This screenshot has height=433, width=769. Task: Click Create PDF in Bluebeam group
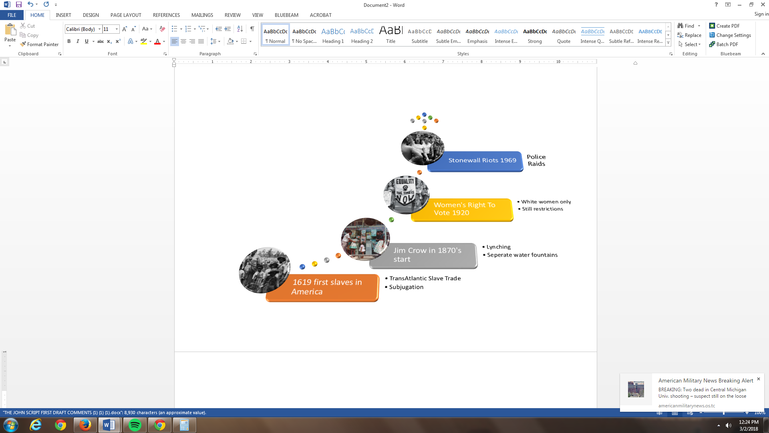coord(724,26)
